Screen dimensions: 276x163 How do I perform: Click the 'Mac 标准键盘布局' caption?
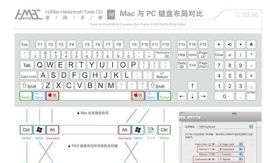coord(93,113)
